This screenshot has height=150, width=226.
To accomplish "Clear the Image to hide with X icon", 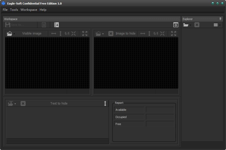I will (x=111, y=33).
